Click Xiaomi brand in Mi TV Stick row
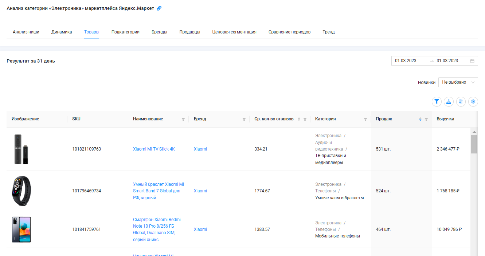The width and height of the screenshot is (485, 256). 200,149
